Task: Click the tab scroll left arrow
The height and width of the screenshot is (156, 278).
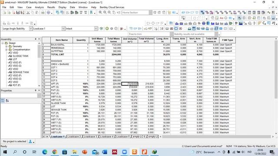Action: (43, 136)
